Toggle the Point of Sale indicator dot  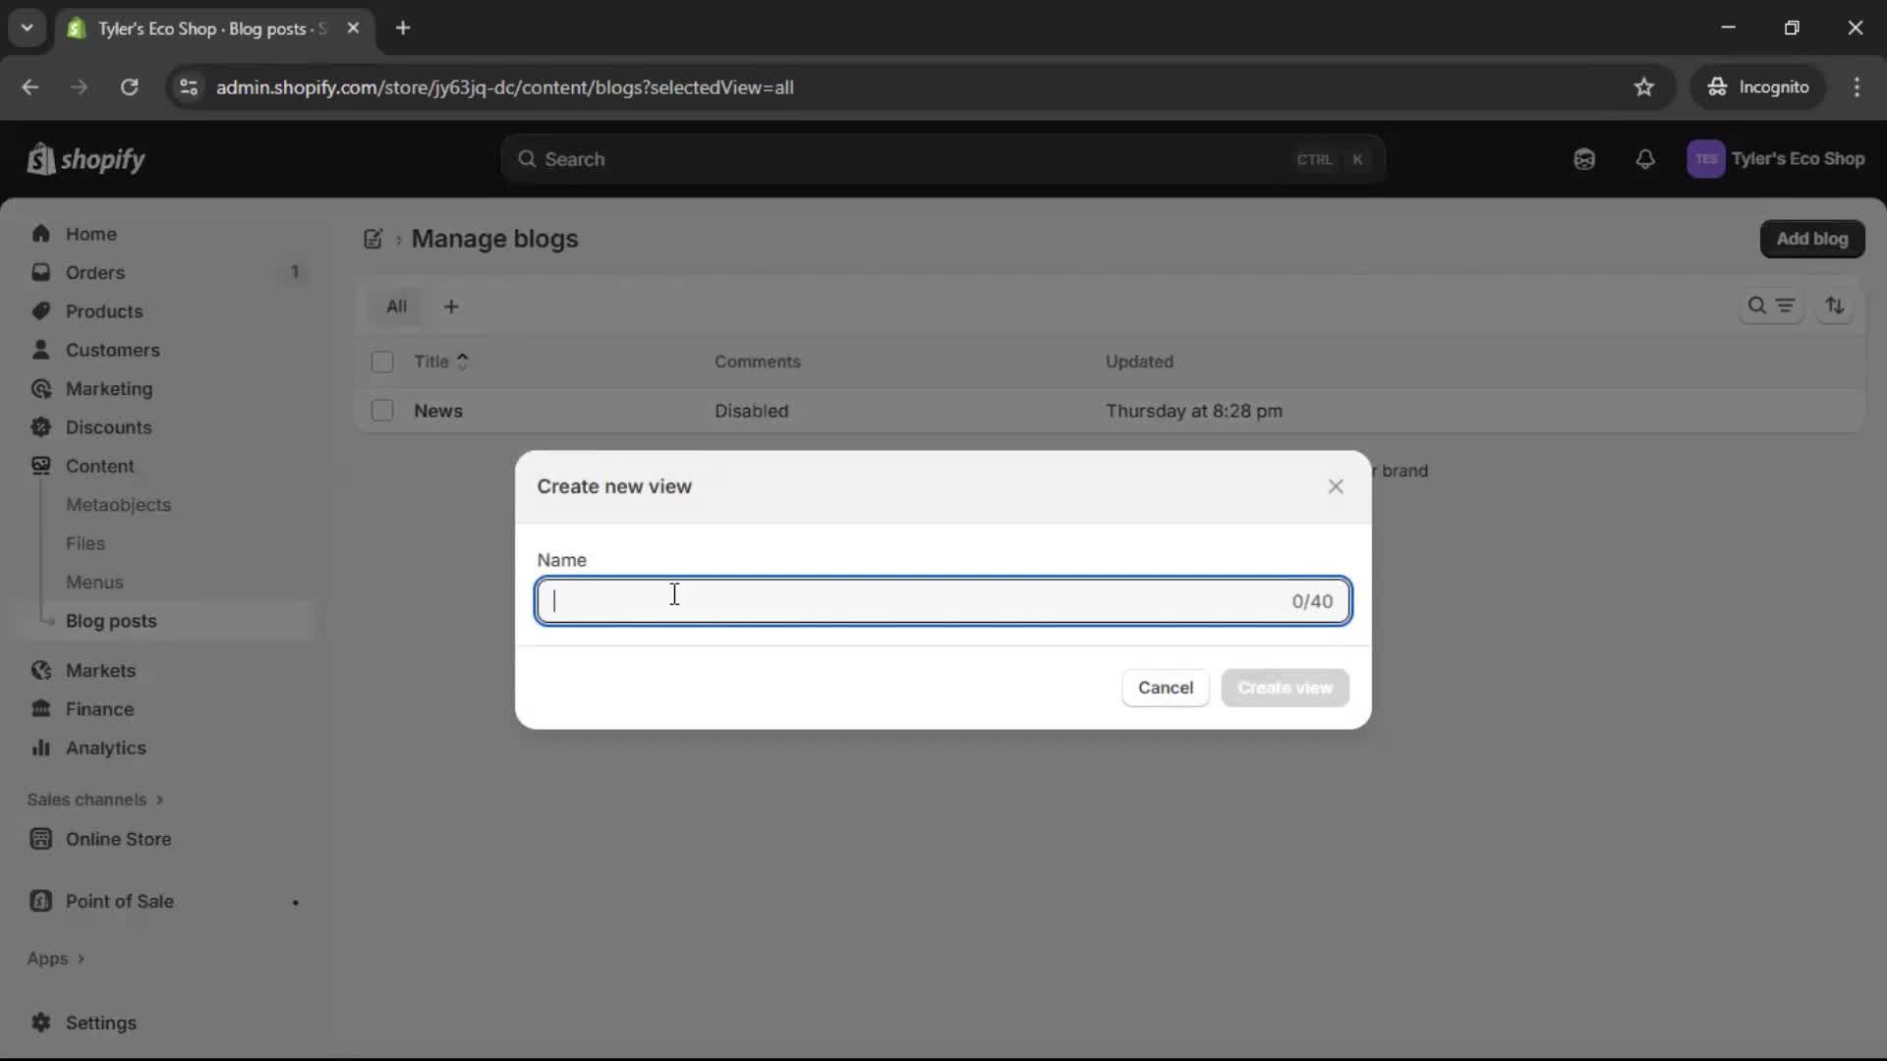coord(296,902)
